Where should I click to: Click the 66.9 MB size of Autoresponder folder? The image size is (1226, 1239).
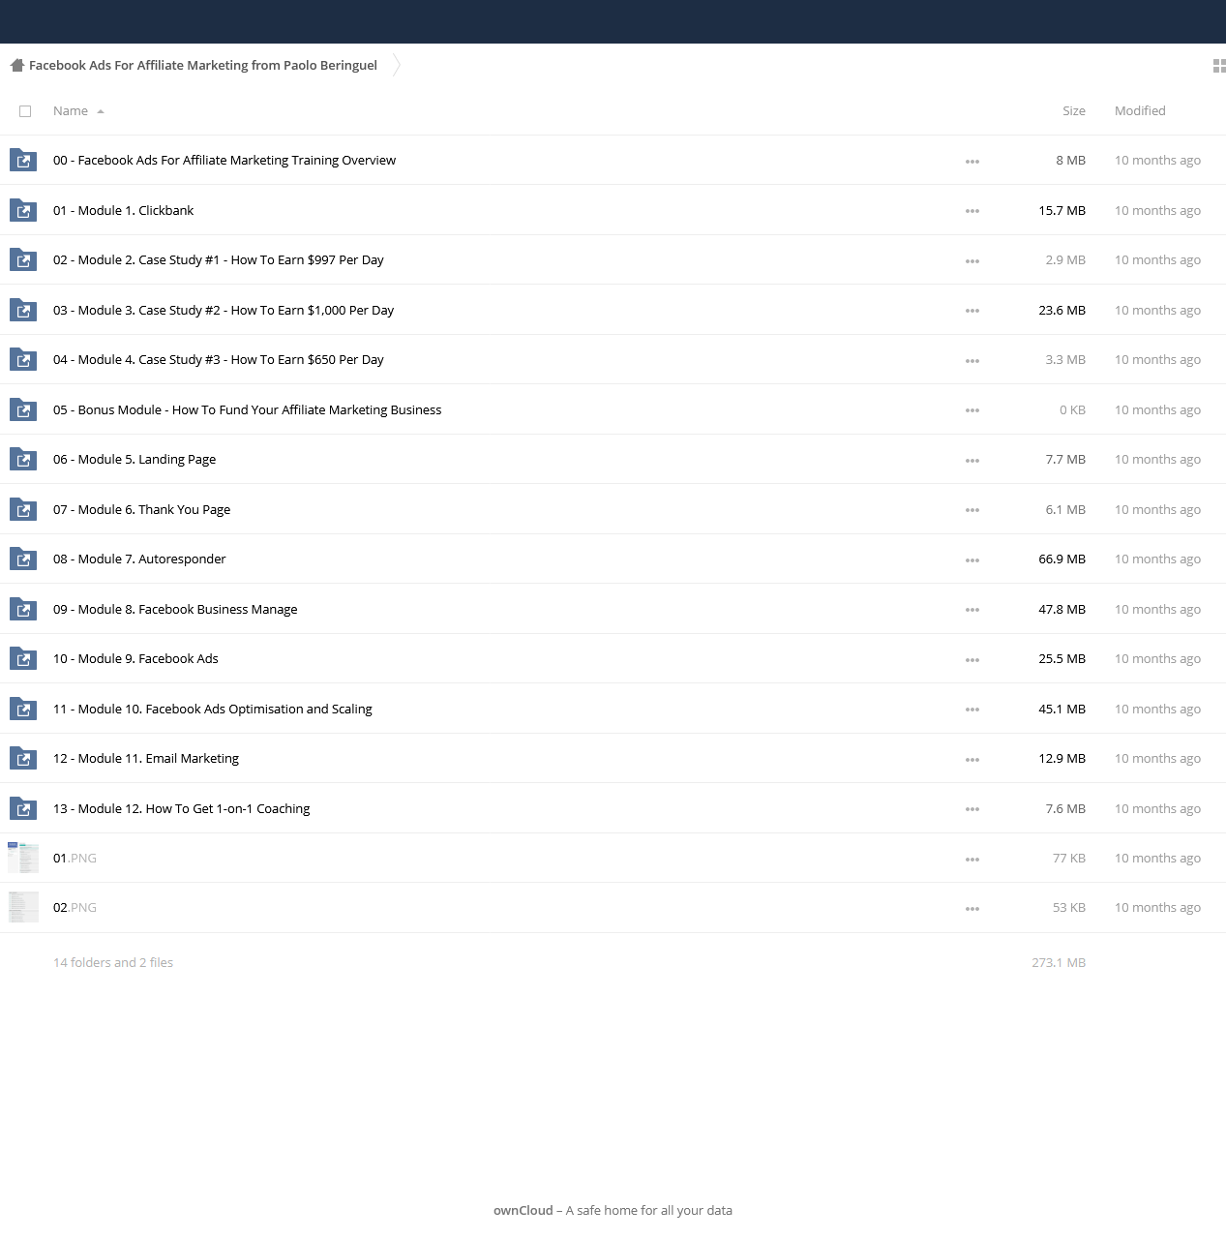pos(1062,559)
